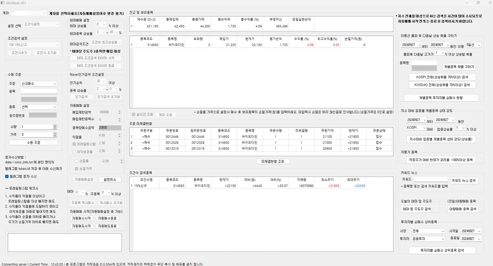Toggle the 텔레그램 문자 수신 checkbox

point(7,176)
